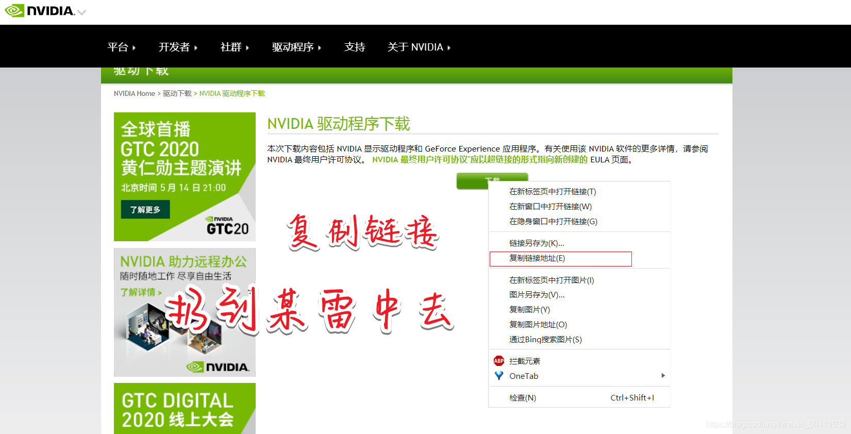851x434 pixels.
Task: Open the 关于 NVIDIA navigation menu
Action: click(x=419, y=47)
